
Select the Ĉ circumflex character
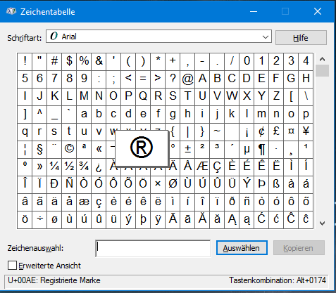[x=291, y=220]
